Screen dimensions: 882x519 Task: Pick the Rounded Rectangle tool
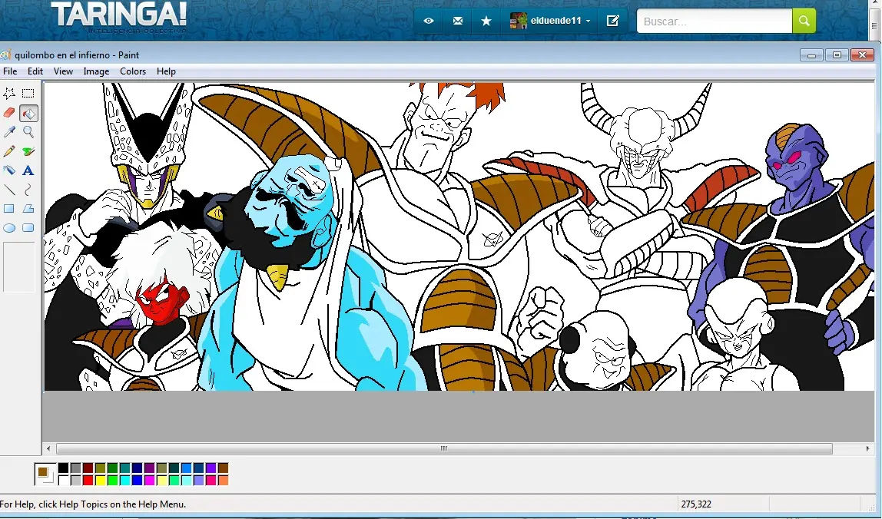[28, 228]
